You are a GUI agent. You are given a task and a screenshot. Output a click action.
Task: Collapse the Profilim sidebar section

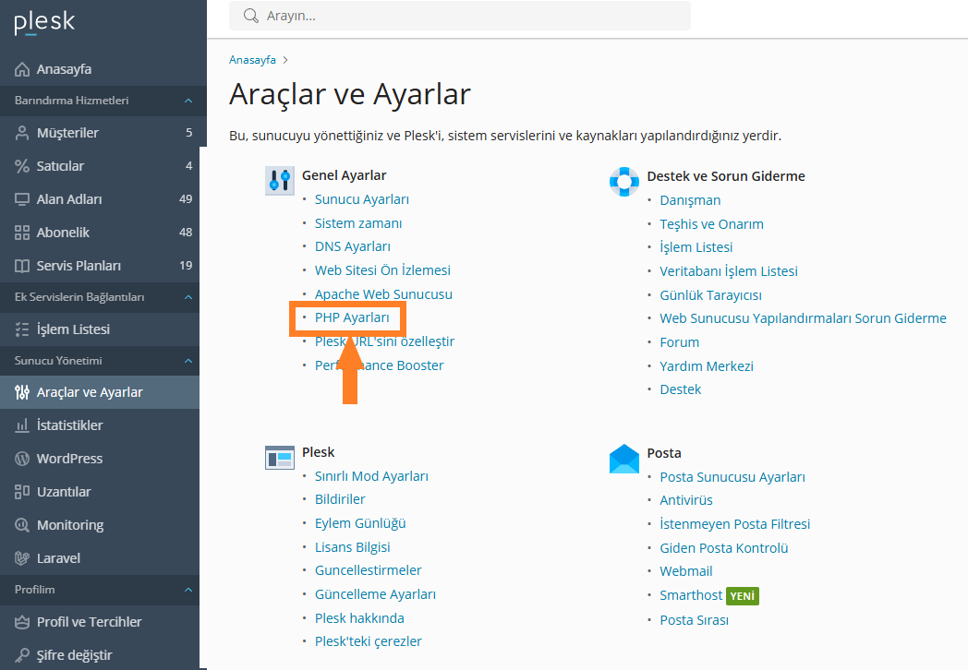(x=188, y=590)
